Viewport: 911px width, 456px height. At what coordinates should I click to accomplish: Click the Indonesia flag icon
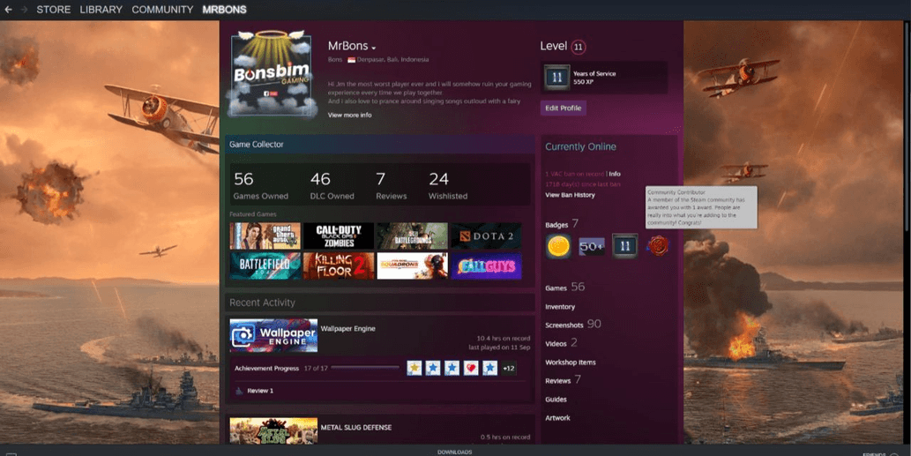click(351, 60)
